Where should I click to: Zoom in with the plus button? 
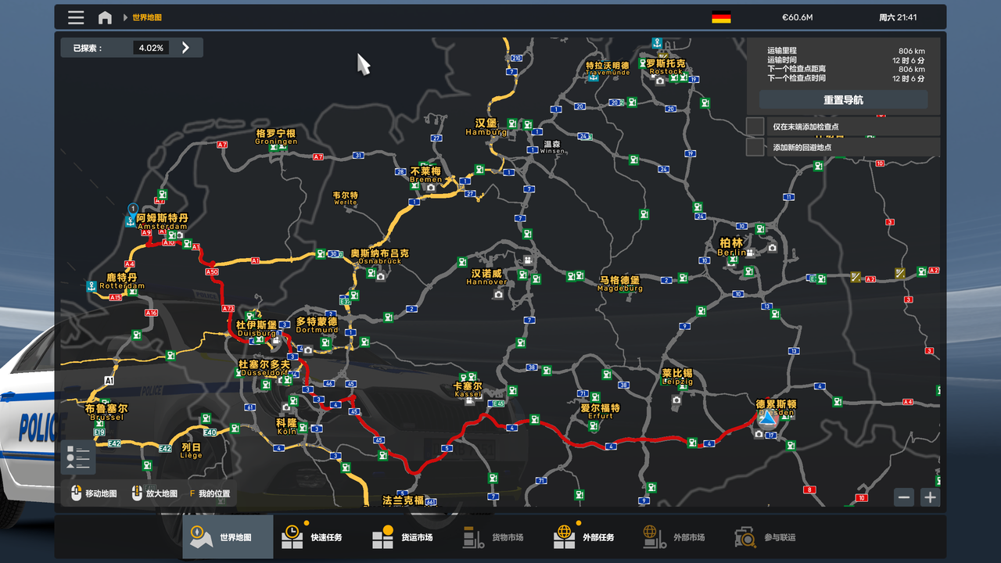click(x=929, y=497)
